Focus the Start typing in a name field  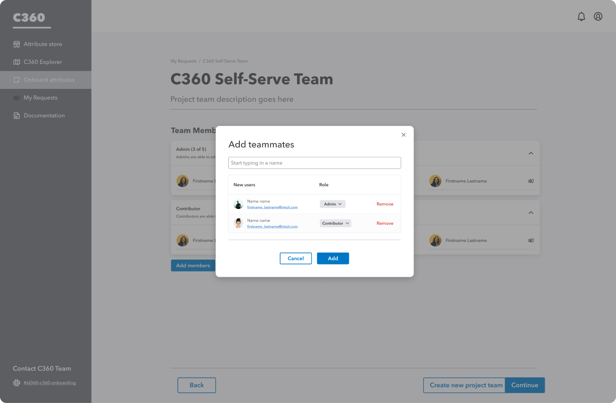315,163
